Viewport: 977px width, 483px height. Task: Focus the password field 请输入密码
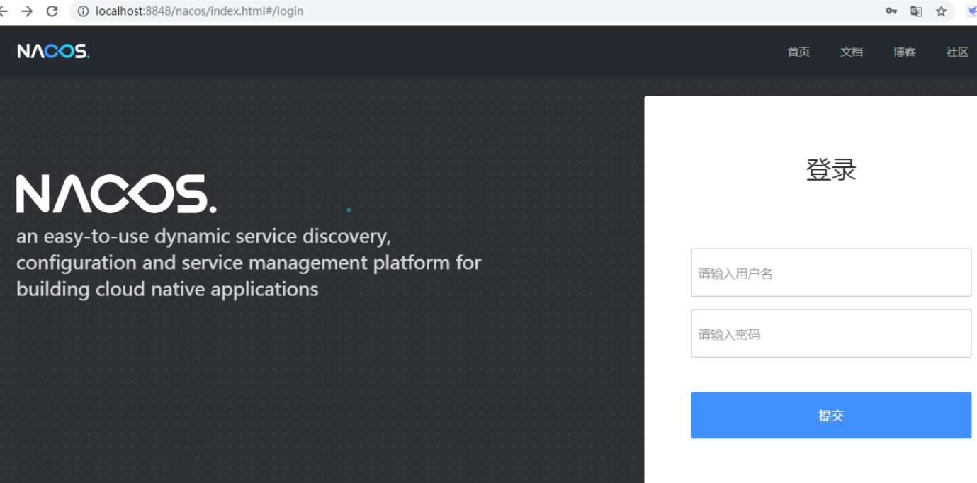click(831, 334)
